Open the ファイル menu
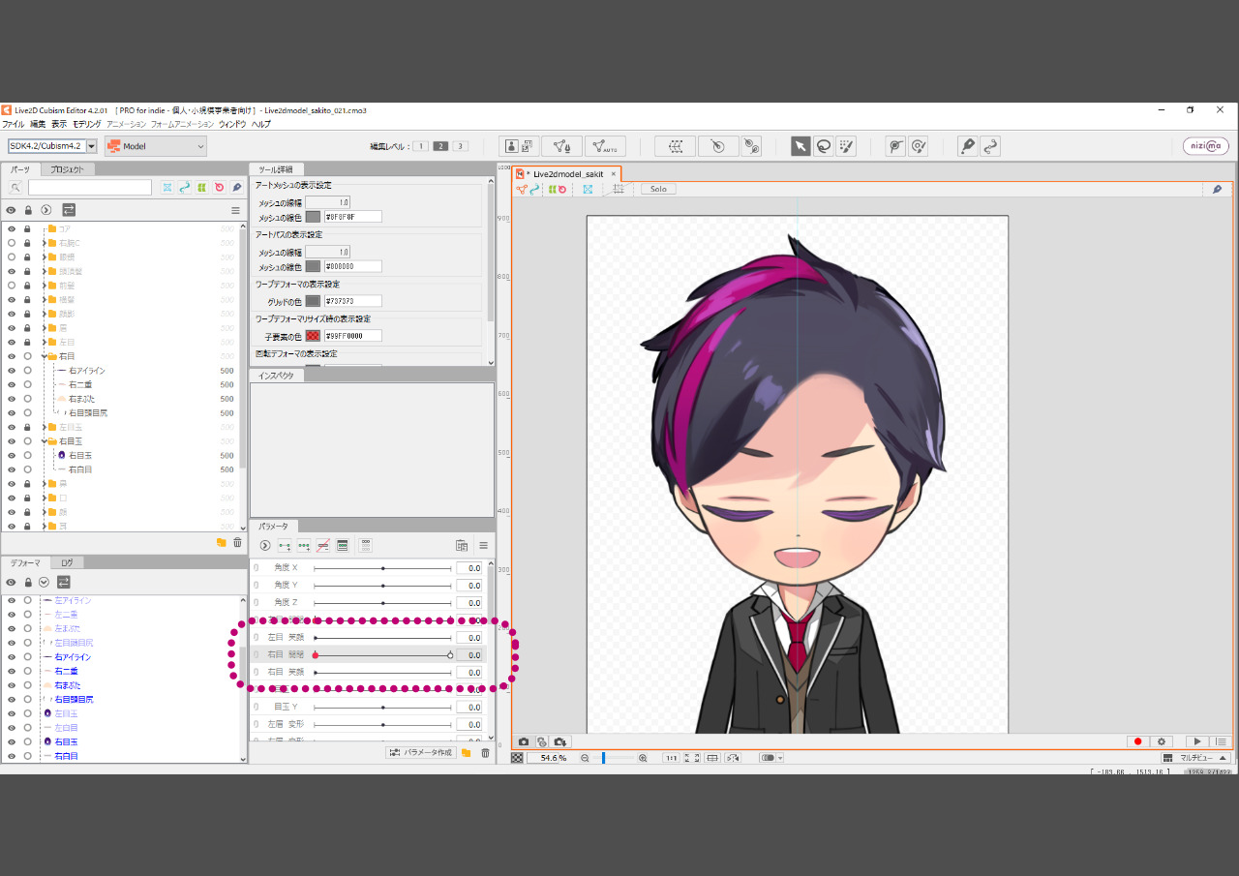This screenshot has width=1239, height=876. tap(14, 124)
